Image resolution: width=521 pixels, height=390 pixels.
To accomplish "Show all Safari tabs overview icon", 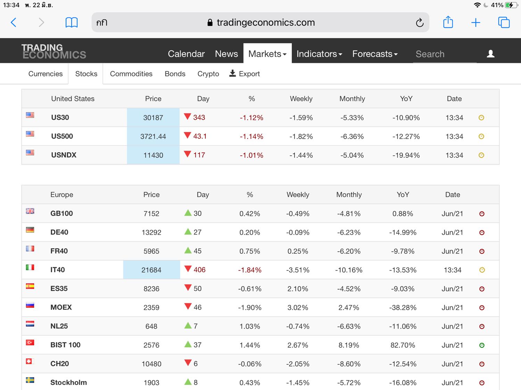I will (504, 23).
